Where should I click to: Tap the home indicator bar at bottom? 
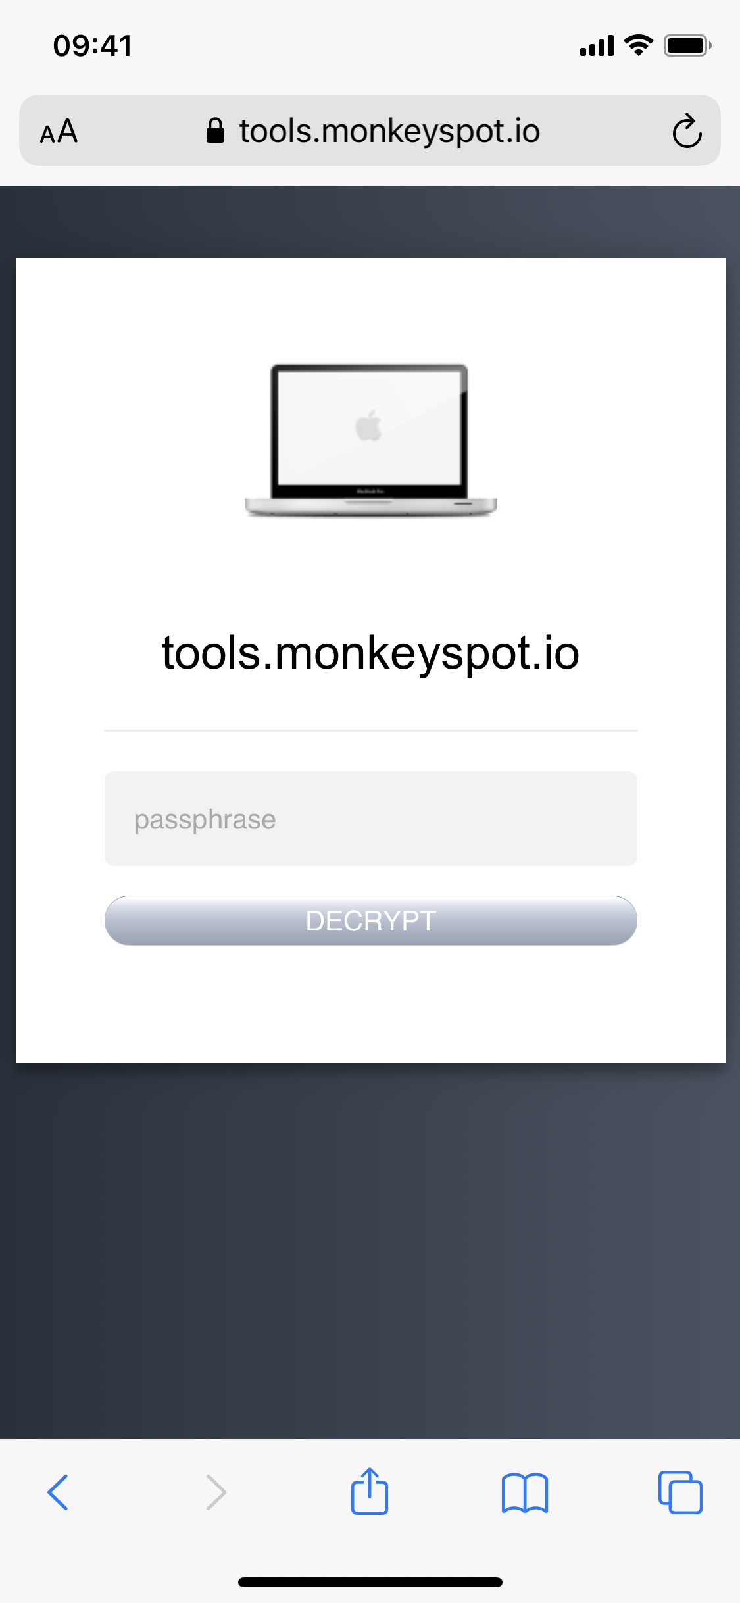pyautogui.click(x=370, y=1582)
